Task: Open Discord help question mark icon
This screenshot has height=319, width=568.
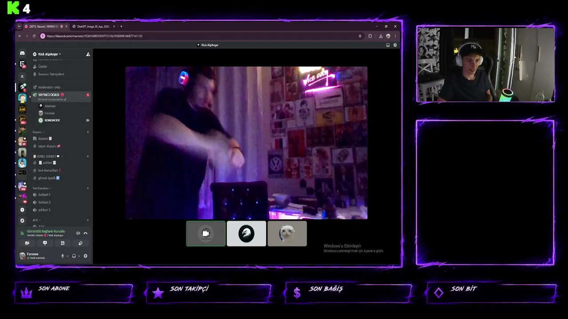Action: point(395,45)
